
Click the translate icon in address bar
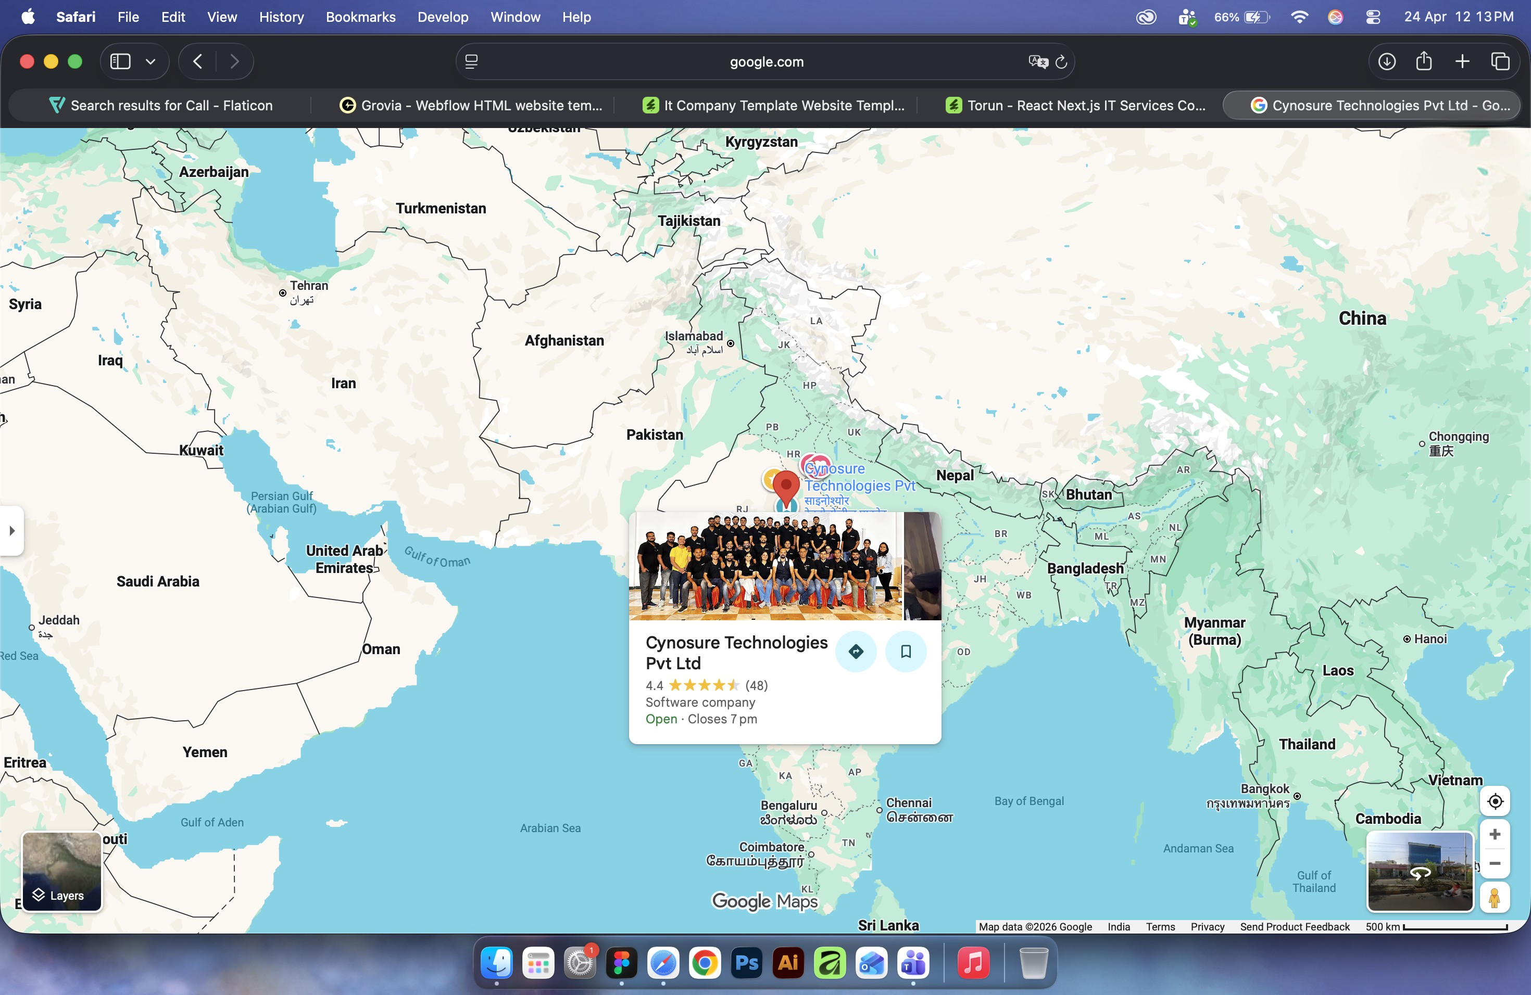[1038, 62]
